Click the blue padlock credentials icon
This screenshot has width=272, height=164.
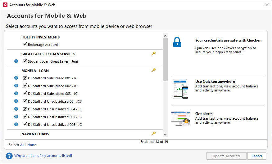click(177, 42)
